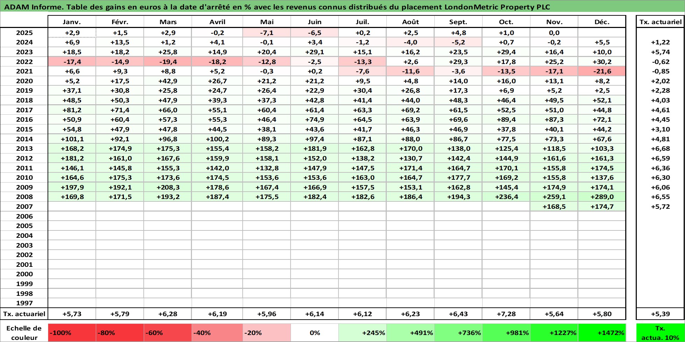The height and width of the screenshot is (342, 685).
Task: Select the 1997 row label
Action: (x=24, y=303)
